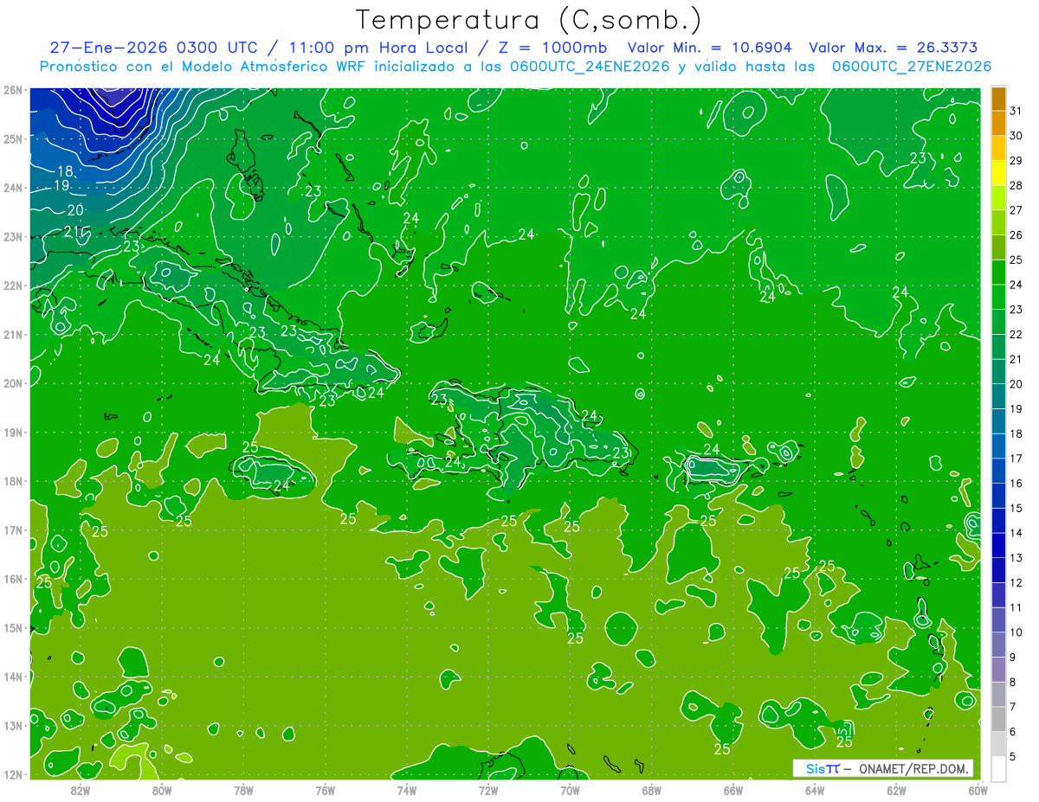Click the "27-Ene-2026 0300 UTC" date text
The image size is (1039, 802).
[153, 48]
